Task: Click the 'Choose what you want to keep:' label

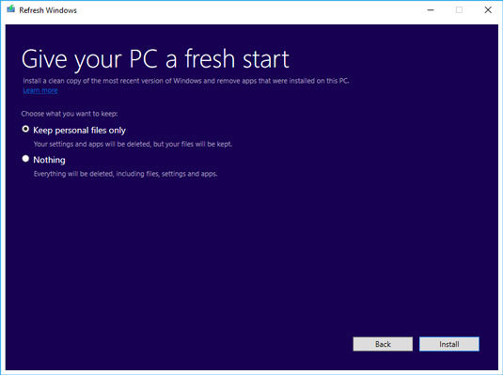Action: pyautogui.click(x=70, y=114)
